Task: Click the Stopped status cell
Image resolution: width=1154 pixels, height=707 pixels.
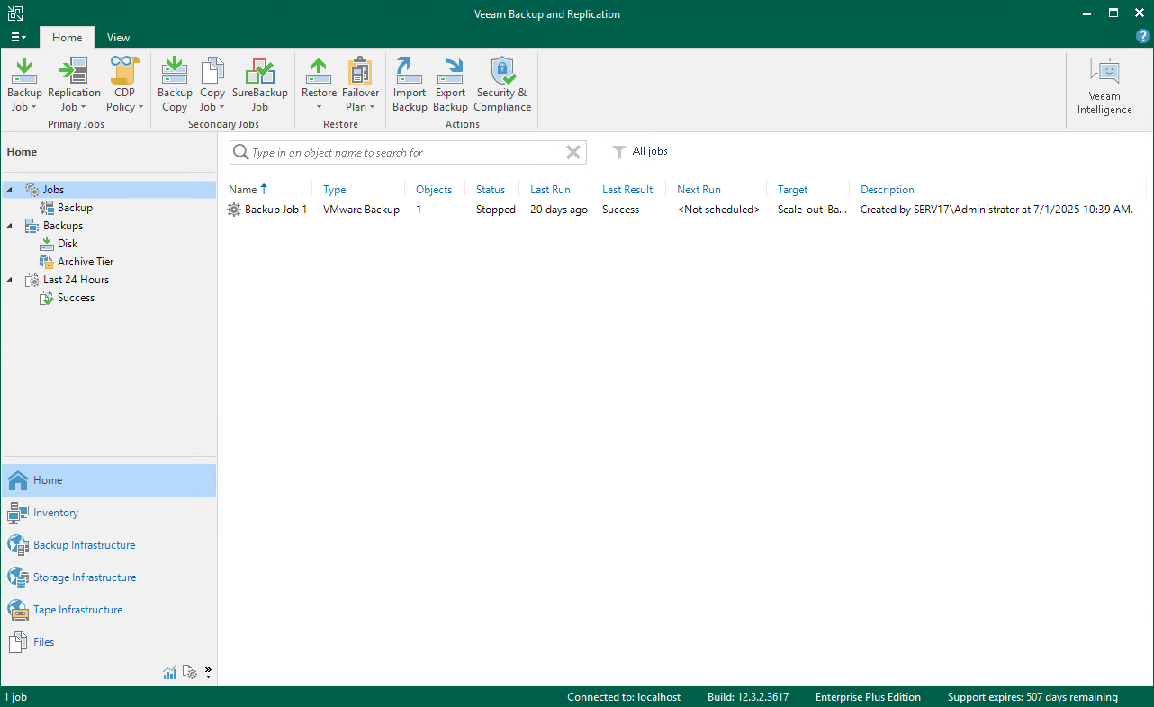Action: click(x=496, y=210)
